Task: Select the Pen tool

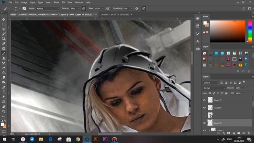Action: pyautogui.click(x=4, y=87)
